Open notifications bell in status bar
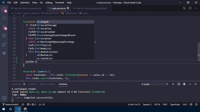Screen dimensions: 200x112 [x=196, y=105]
